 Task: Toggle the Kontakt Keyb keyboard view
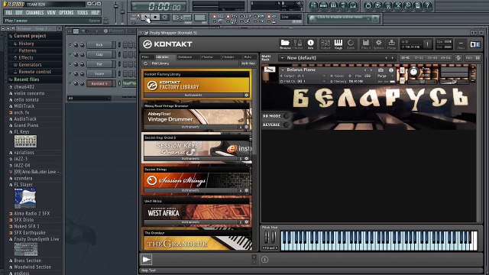338,44
